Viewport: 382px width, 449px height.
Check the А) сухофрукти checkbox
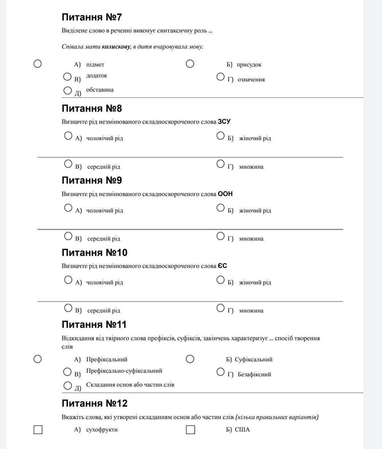click(x=38, y=430)
